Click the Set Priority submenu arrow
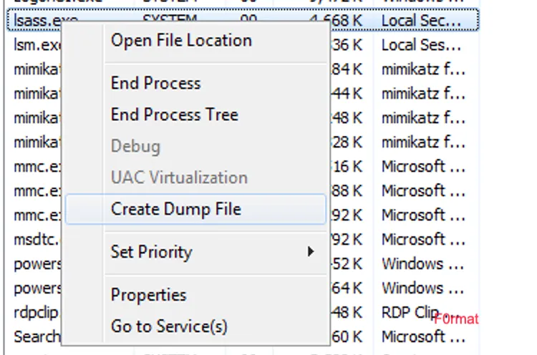The image size is (537, 355). [x=311, y=252]
